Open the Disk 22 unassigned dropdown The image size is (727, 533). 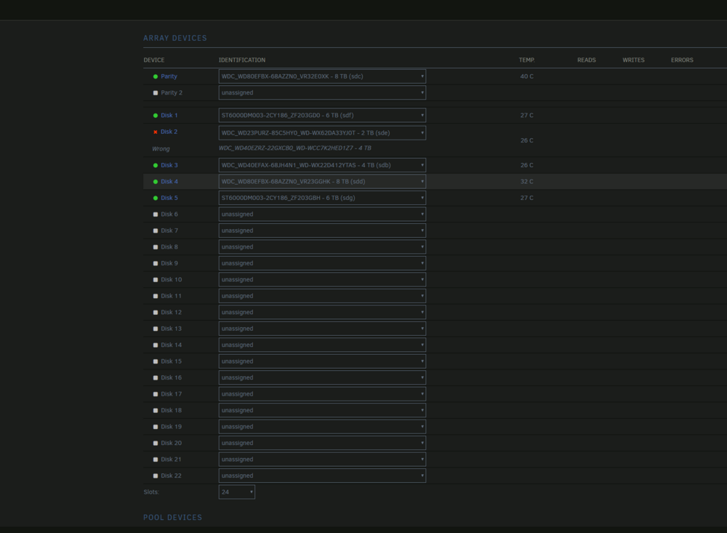[322, 476]
